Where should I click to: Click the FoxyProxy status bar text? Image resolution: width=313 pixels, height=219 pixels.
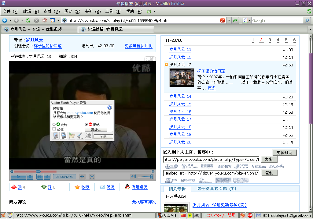click(220, 215)
